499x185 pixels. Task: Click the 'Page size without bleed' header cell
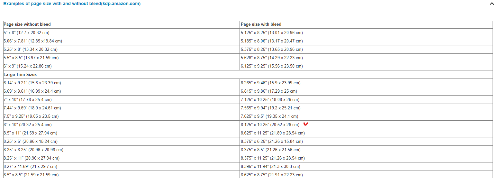[x=27, y=24]
